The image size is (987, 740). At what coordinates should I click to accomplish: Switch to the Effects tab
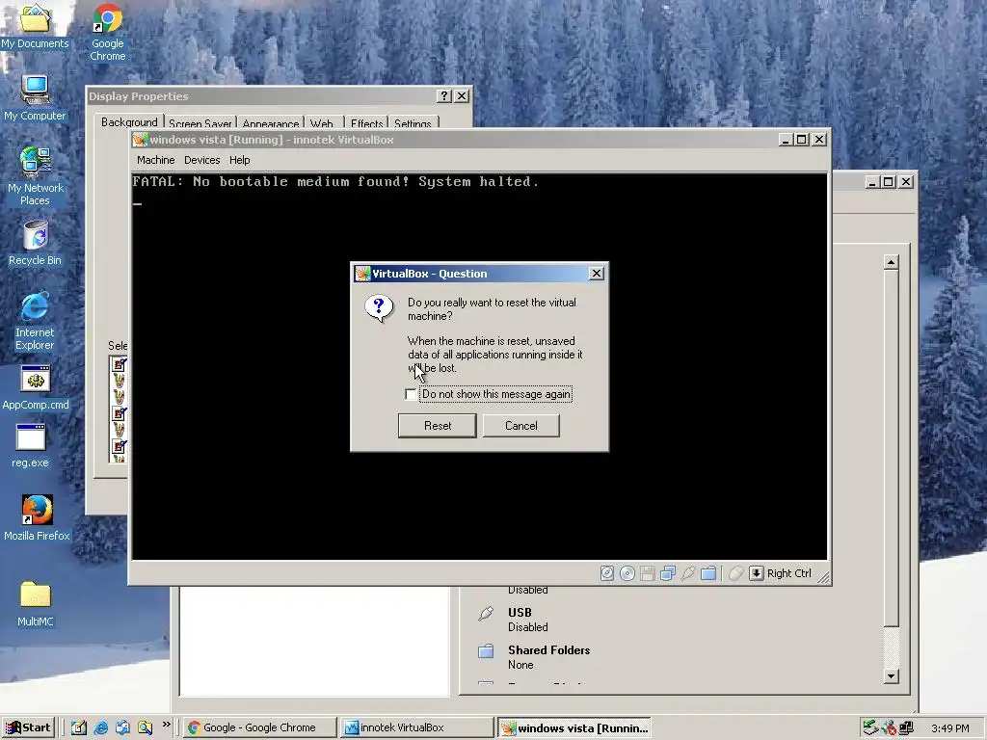[366, 122]
